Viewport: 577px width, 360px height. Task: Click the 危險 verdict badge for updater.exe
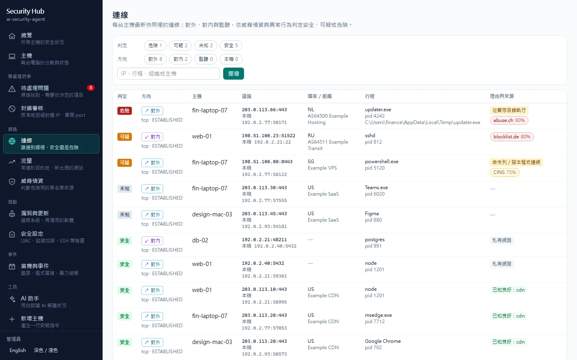[125, 111]
